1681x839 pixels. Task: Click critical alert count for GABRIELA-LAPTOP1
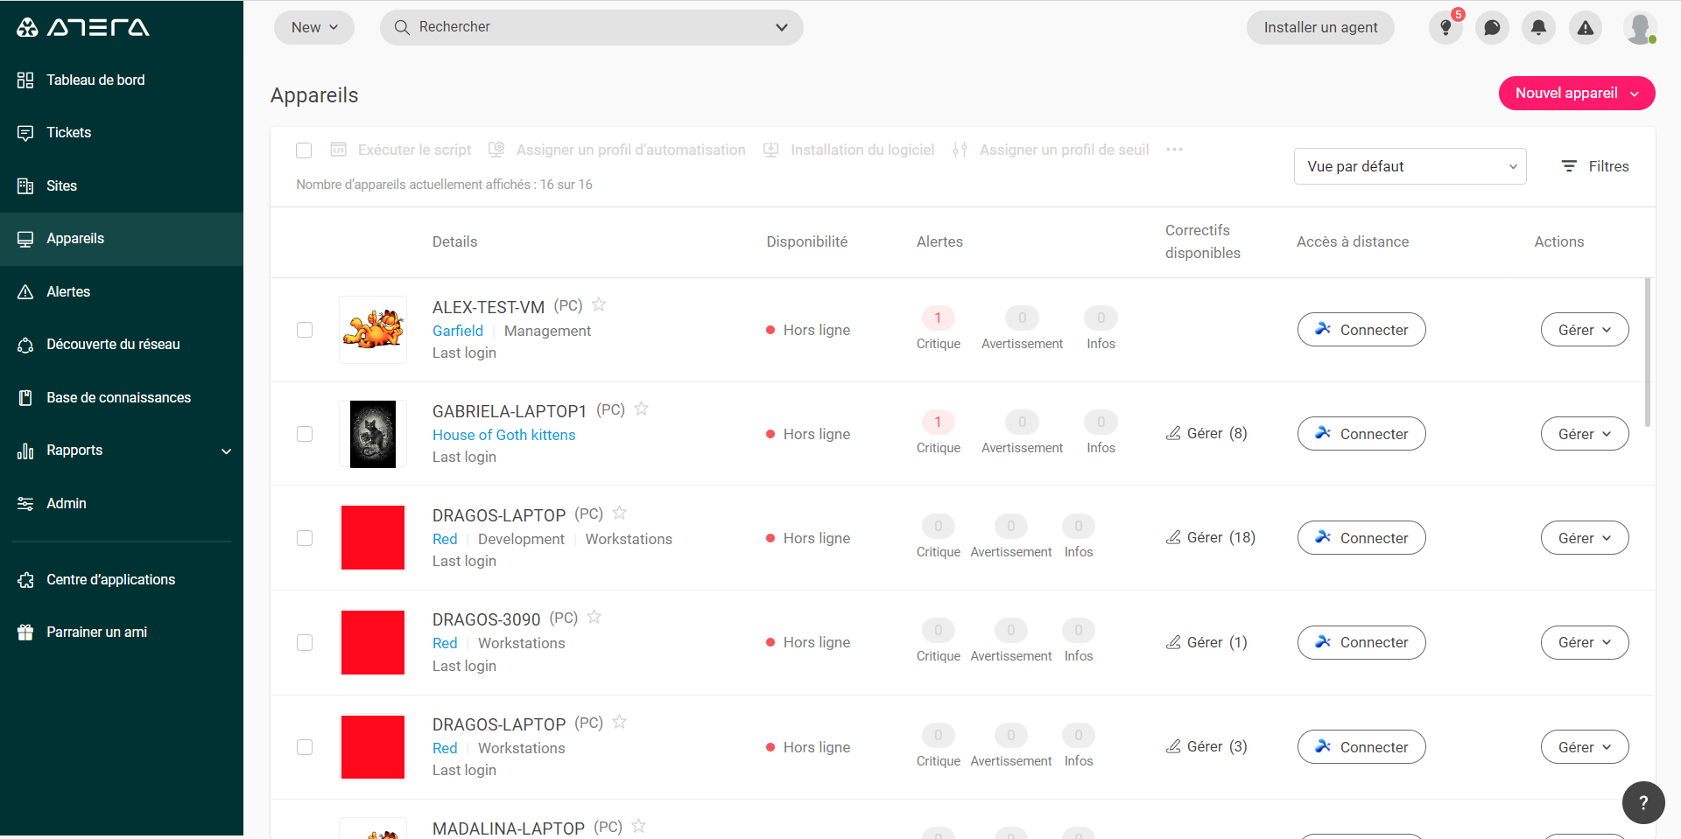click(938, 422)
